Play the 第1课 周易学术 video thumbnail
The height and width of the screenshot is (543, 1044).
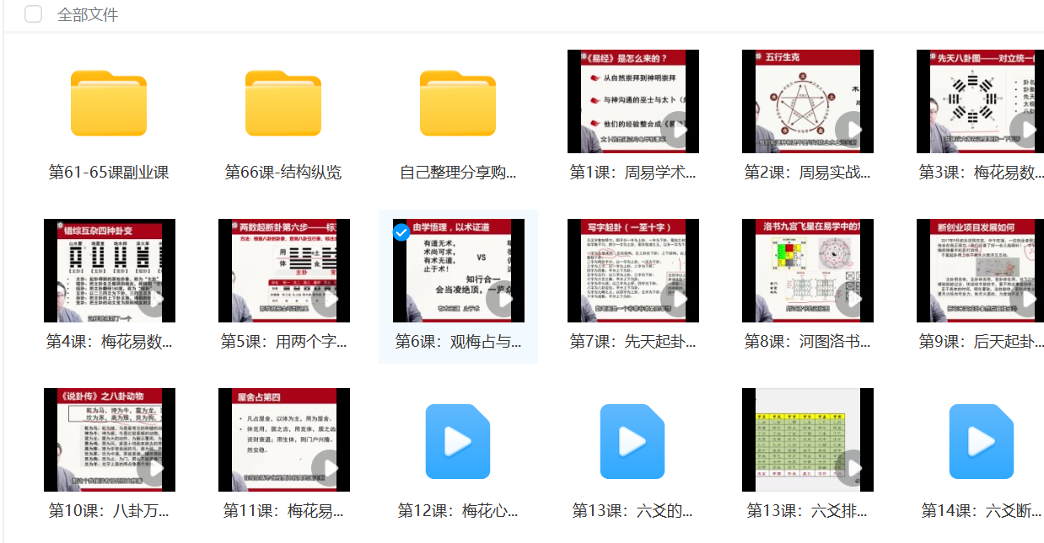(632, 101)
